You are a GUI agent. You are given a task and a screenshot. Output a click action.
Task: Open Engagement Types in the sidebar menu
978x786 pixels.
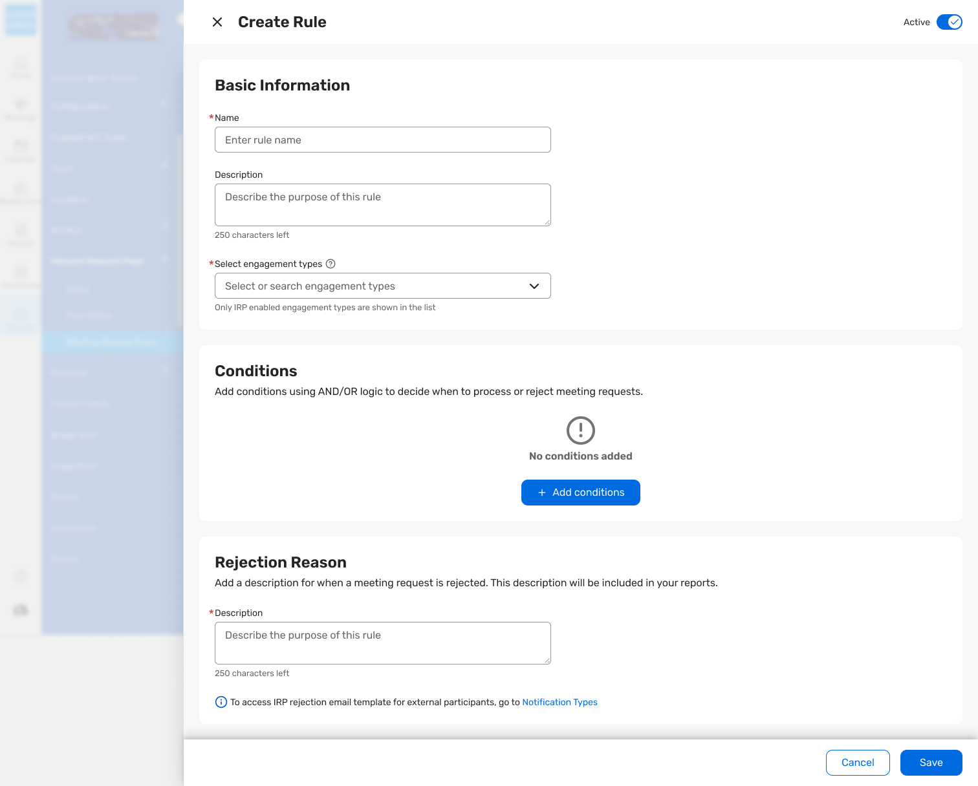pos(89,138)
